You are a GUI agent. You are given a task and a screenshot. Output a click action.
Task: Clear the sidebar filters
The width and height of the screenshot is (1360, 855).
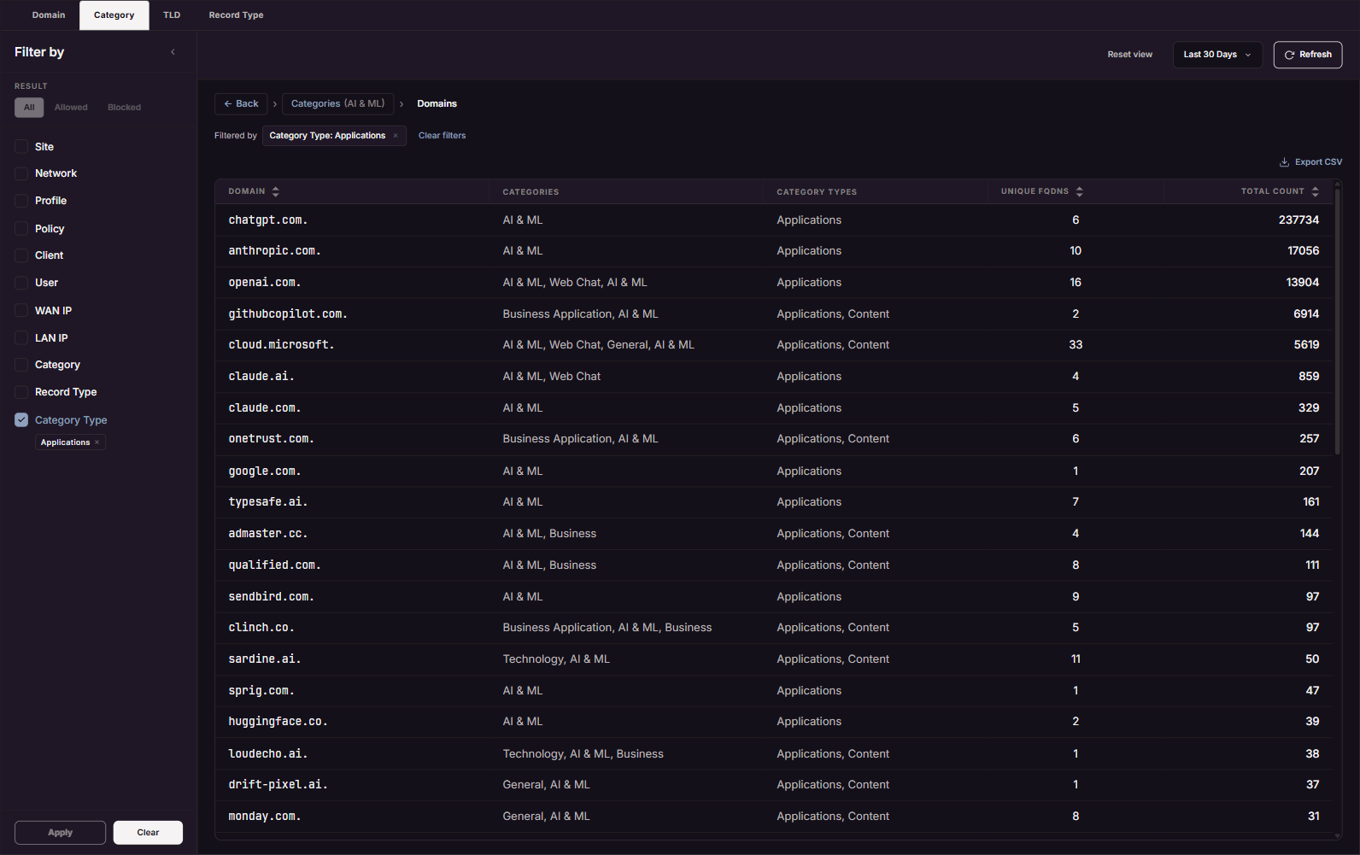point(148,833)
